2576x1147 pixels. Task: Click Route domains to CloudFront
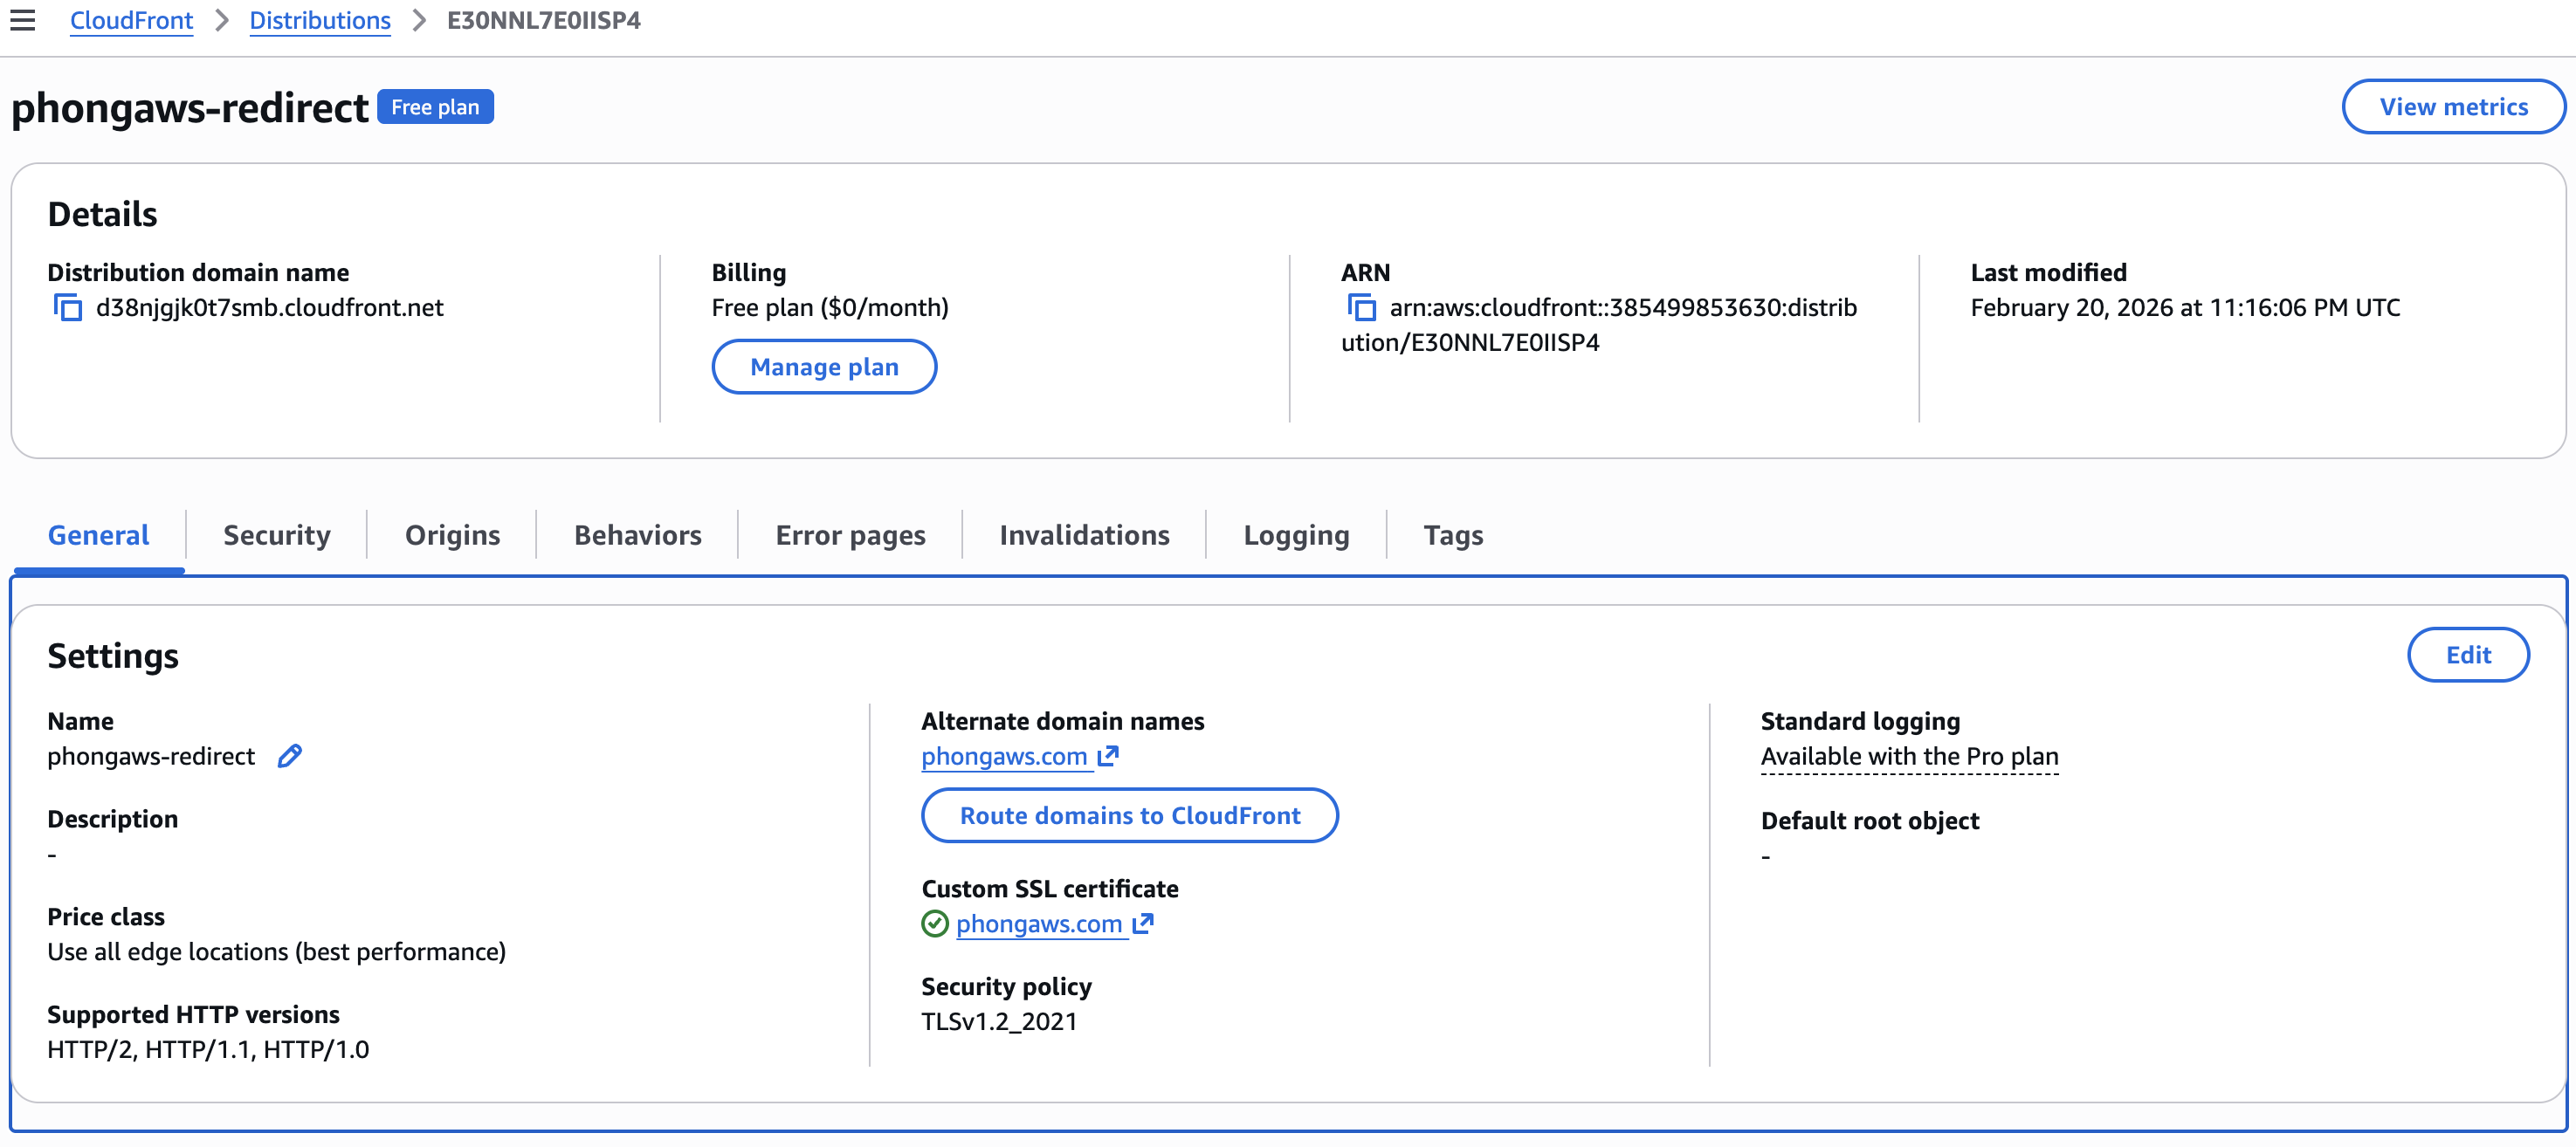tap(1129, 816)
